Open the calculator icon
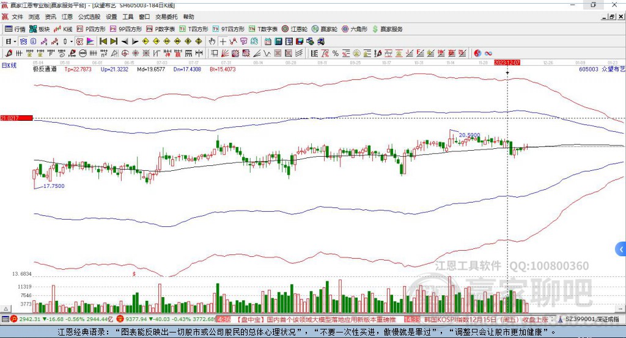The image size is (626, 338). click(278, 41)
